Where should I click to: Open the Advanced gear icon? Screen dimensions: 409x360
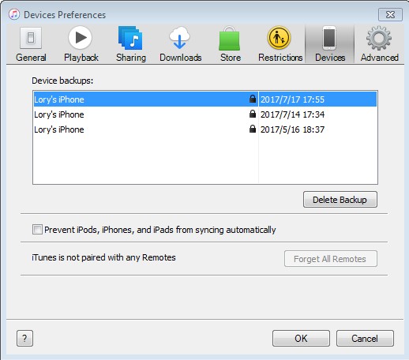379,38
